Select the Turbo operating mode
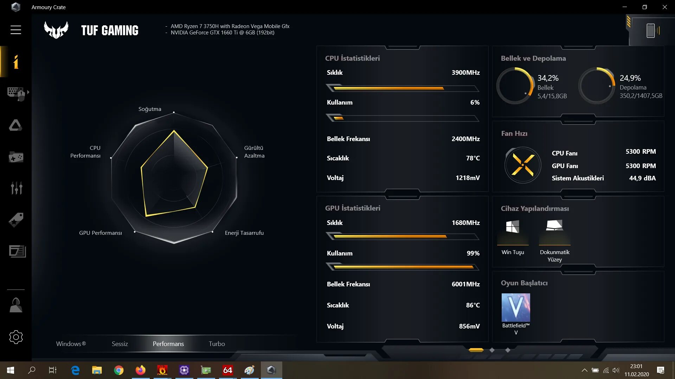The width and height of the screenshot is (675, 379). tap(217, 344)
